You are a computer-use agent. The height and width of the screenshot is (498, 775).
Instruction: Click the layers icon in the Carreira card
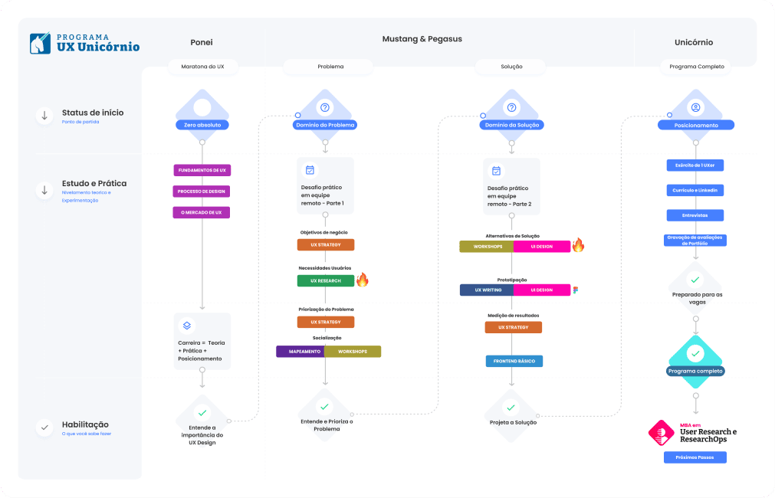tap(186, 325)
